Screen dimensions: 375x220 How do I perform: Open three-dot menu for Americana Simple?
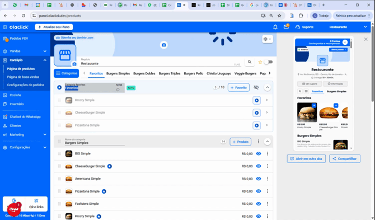pyautogui.click(x=268, y=179)
